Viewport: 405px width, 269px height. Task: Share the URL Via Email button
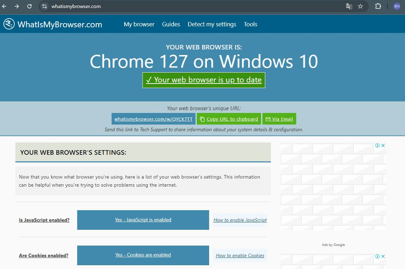tap(279, 119)
